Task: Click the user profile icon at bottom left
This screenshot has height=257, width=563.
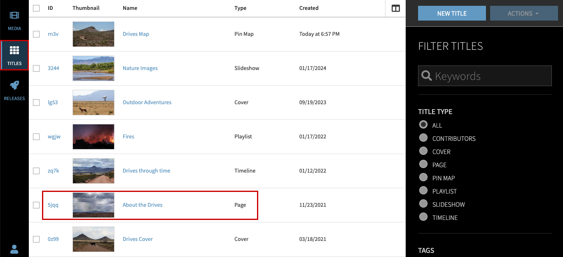Action: pyautogui.click(x=14, y=249)
